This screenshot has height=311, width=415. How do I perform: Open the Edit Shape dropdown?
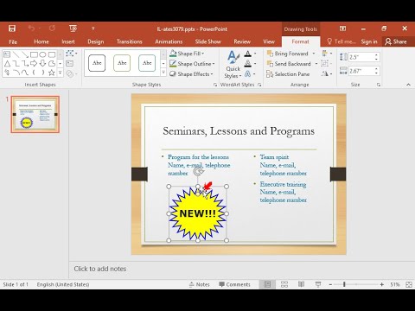[x=72, y=54]
